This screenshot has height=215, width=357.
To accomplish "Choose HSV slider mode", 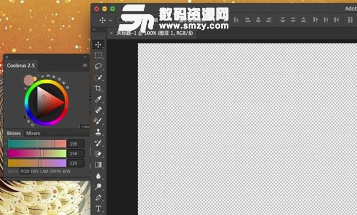I will [x=34, y=171].
